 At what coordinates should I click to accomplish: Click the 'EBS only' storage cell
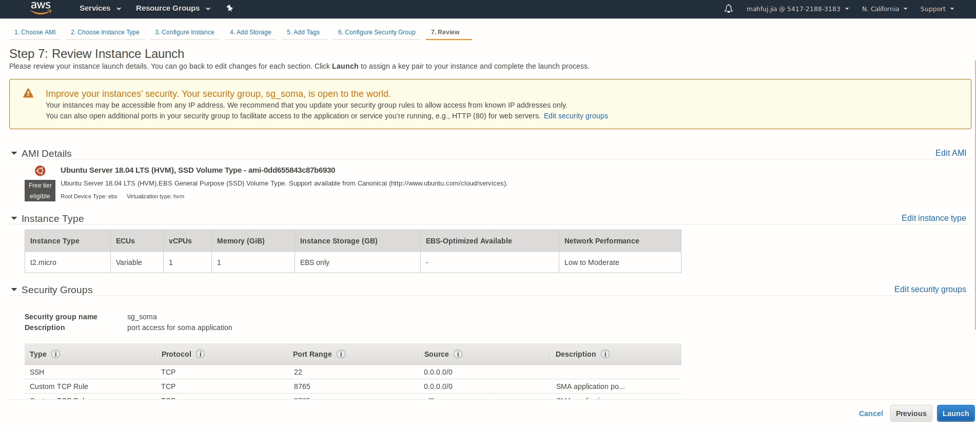tap(357, 262)
